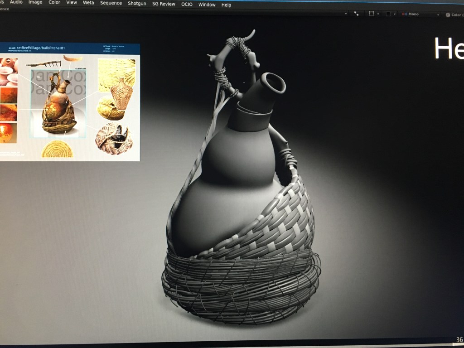Expand the leftmost dropdown arrow before expand icon
The image size is (464, 348).
(x=346, y=14)
